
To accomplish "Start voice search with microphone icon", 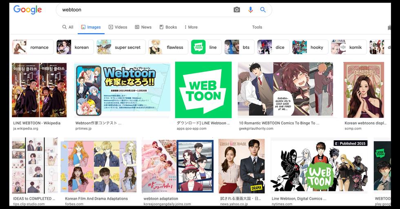I will (251, 10).
